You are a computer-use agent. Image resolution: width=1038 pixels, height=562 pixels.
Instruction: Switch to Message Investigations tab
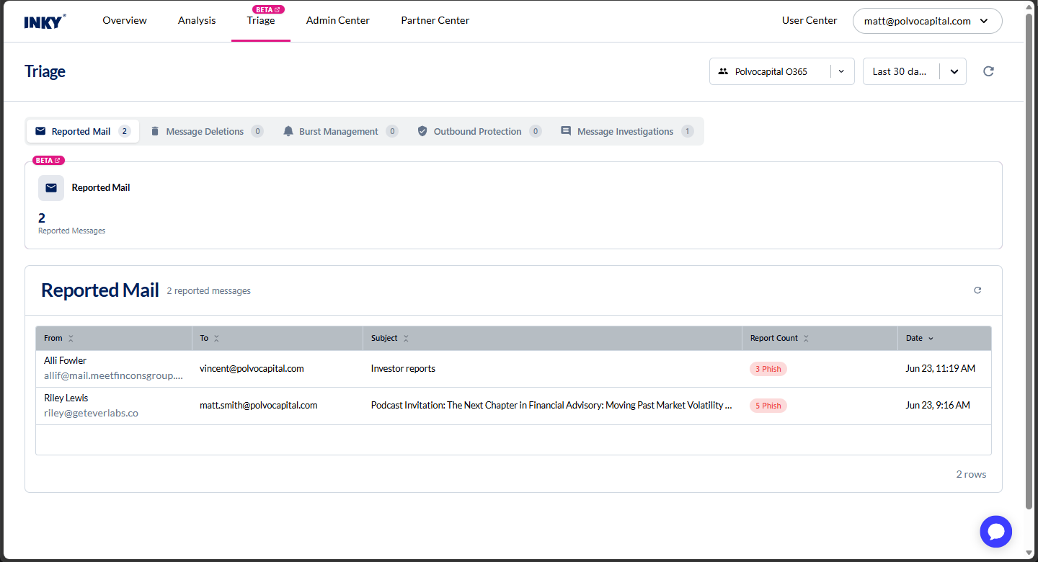[627, 131]
